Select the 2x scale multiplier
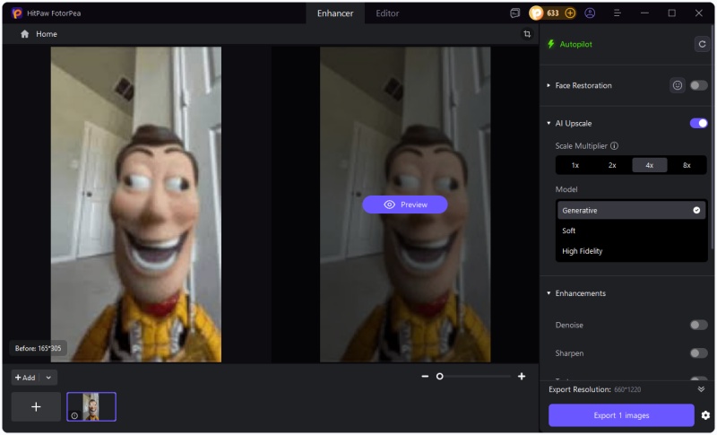Viewport: 717px width, 435px height. (612, 165)
